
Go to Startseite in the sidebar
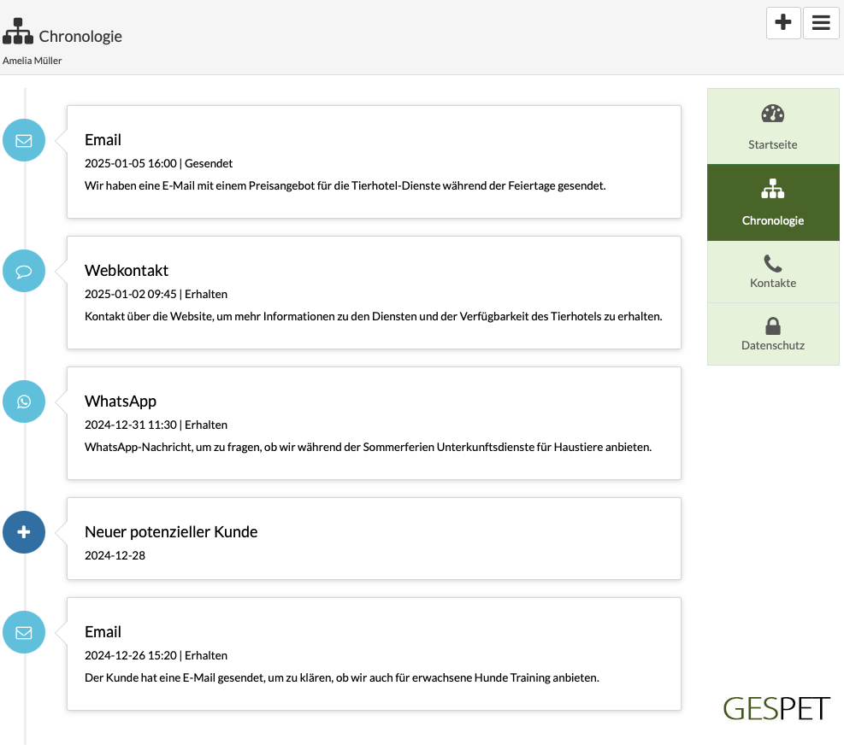[x=773, y=126]
